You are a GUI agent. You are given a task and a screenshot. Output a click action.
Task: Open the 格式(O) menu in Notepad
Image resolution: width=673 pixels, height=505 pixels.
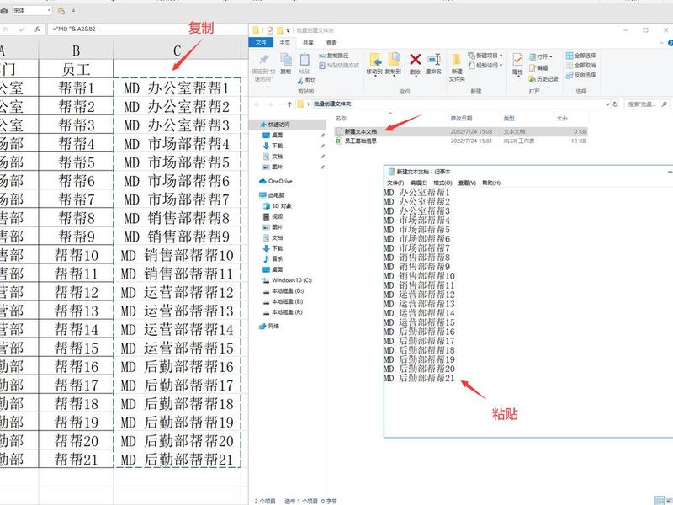442,183
